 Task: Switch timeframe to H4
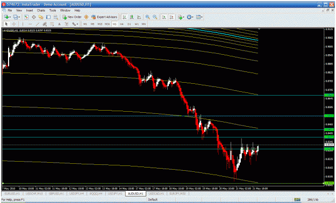(x=121, y=24)
